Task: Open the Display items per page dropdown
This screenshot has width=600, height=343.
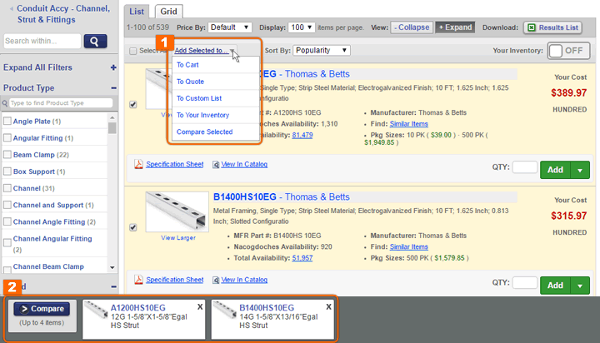Action: (x=302, y=27)
